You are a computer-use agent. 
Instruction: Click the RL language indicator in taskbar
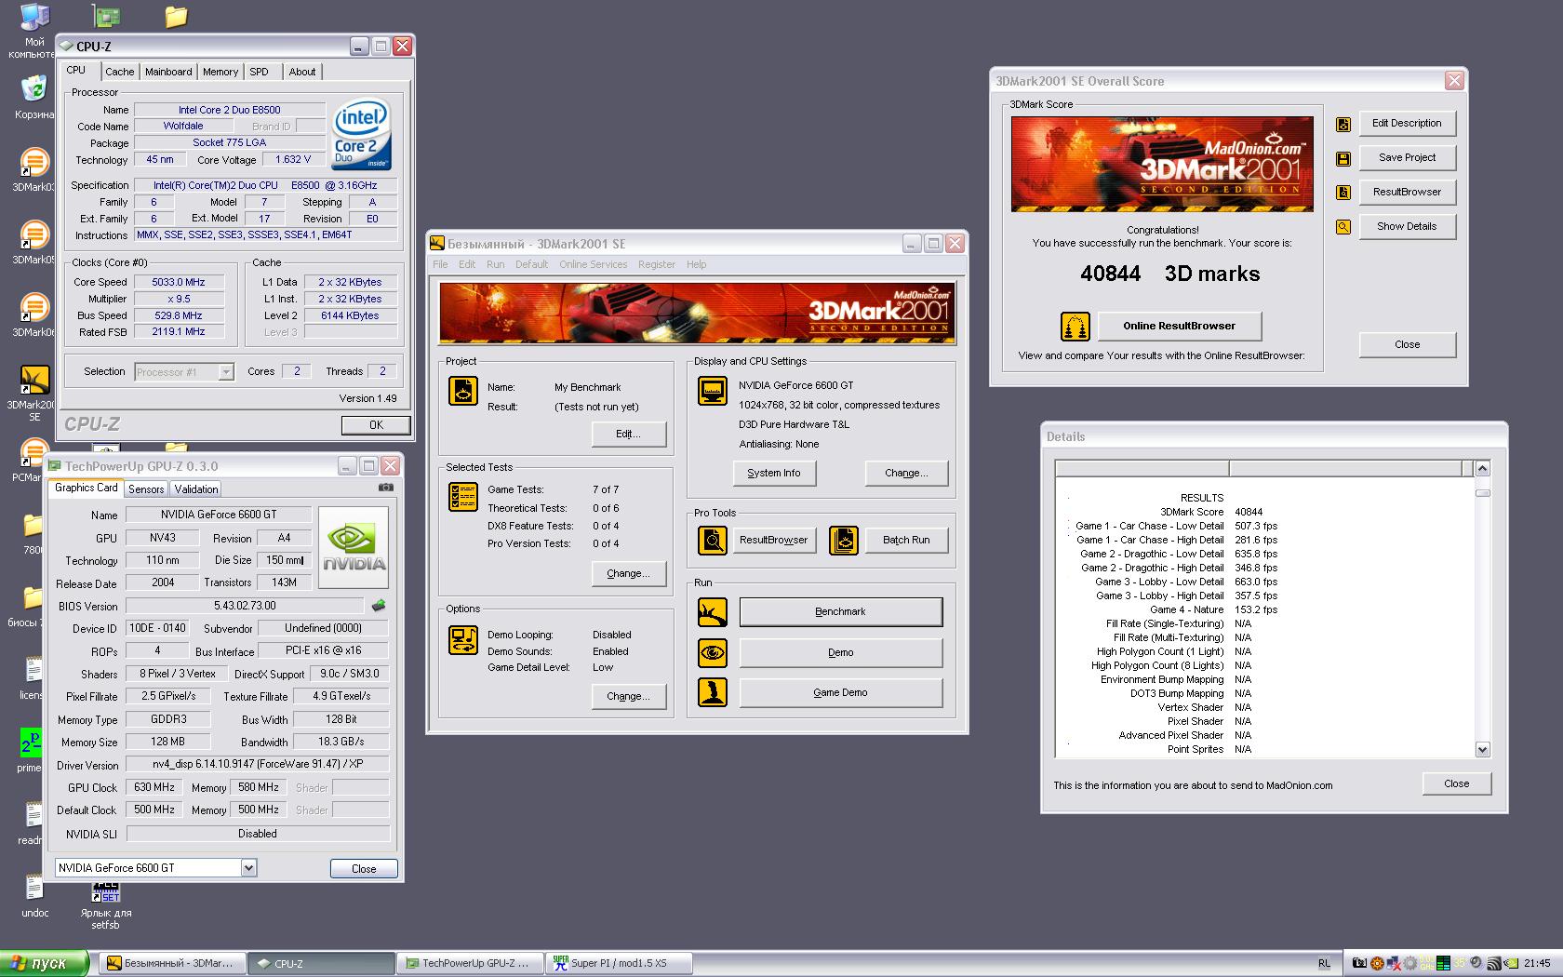click(x=1324, y=964)
